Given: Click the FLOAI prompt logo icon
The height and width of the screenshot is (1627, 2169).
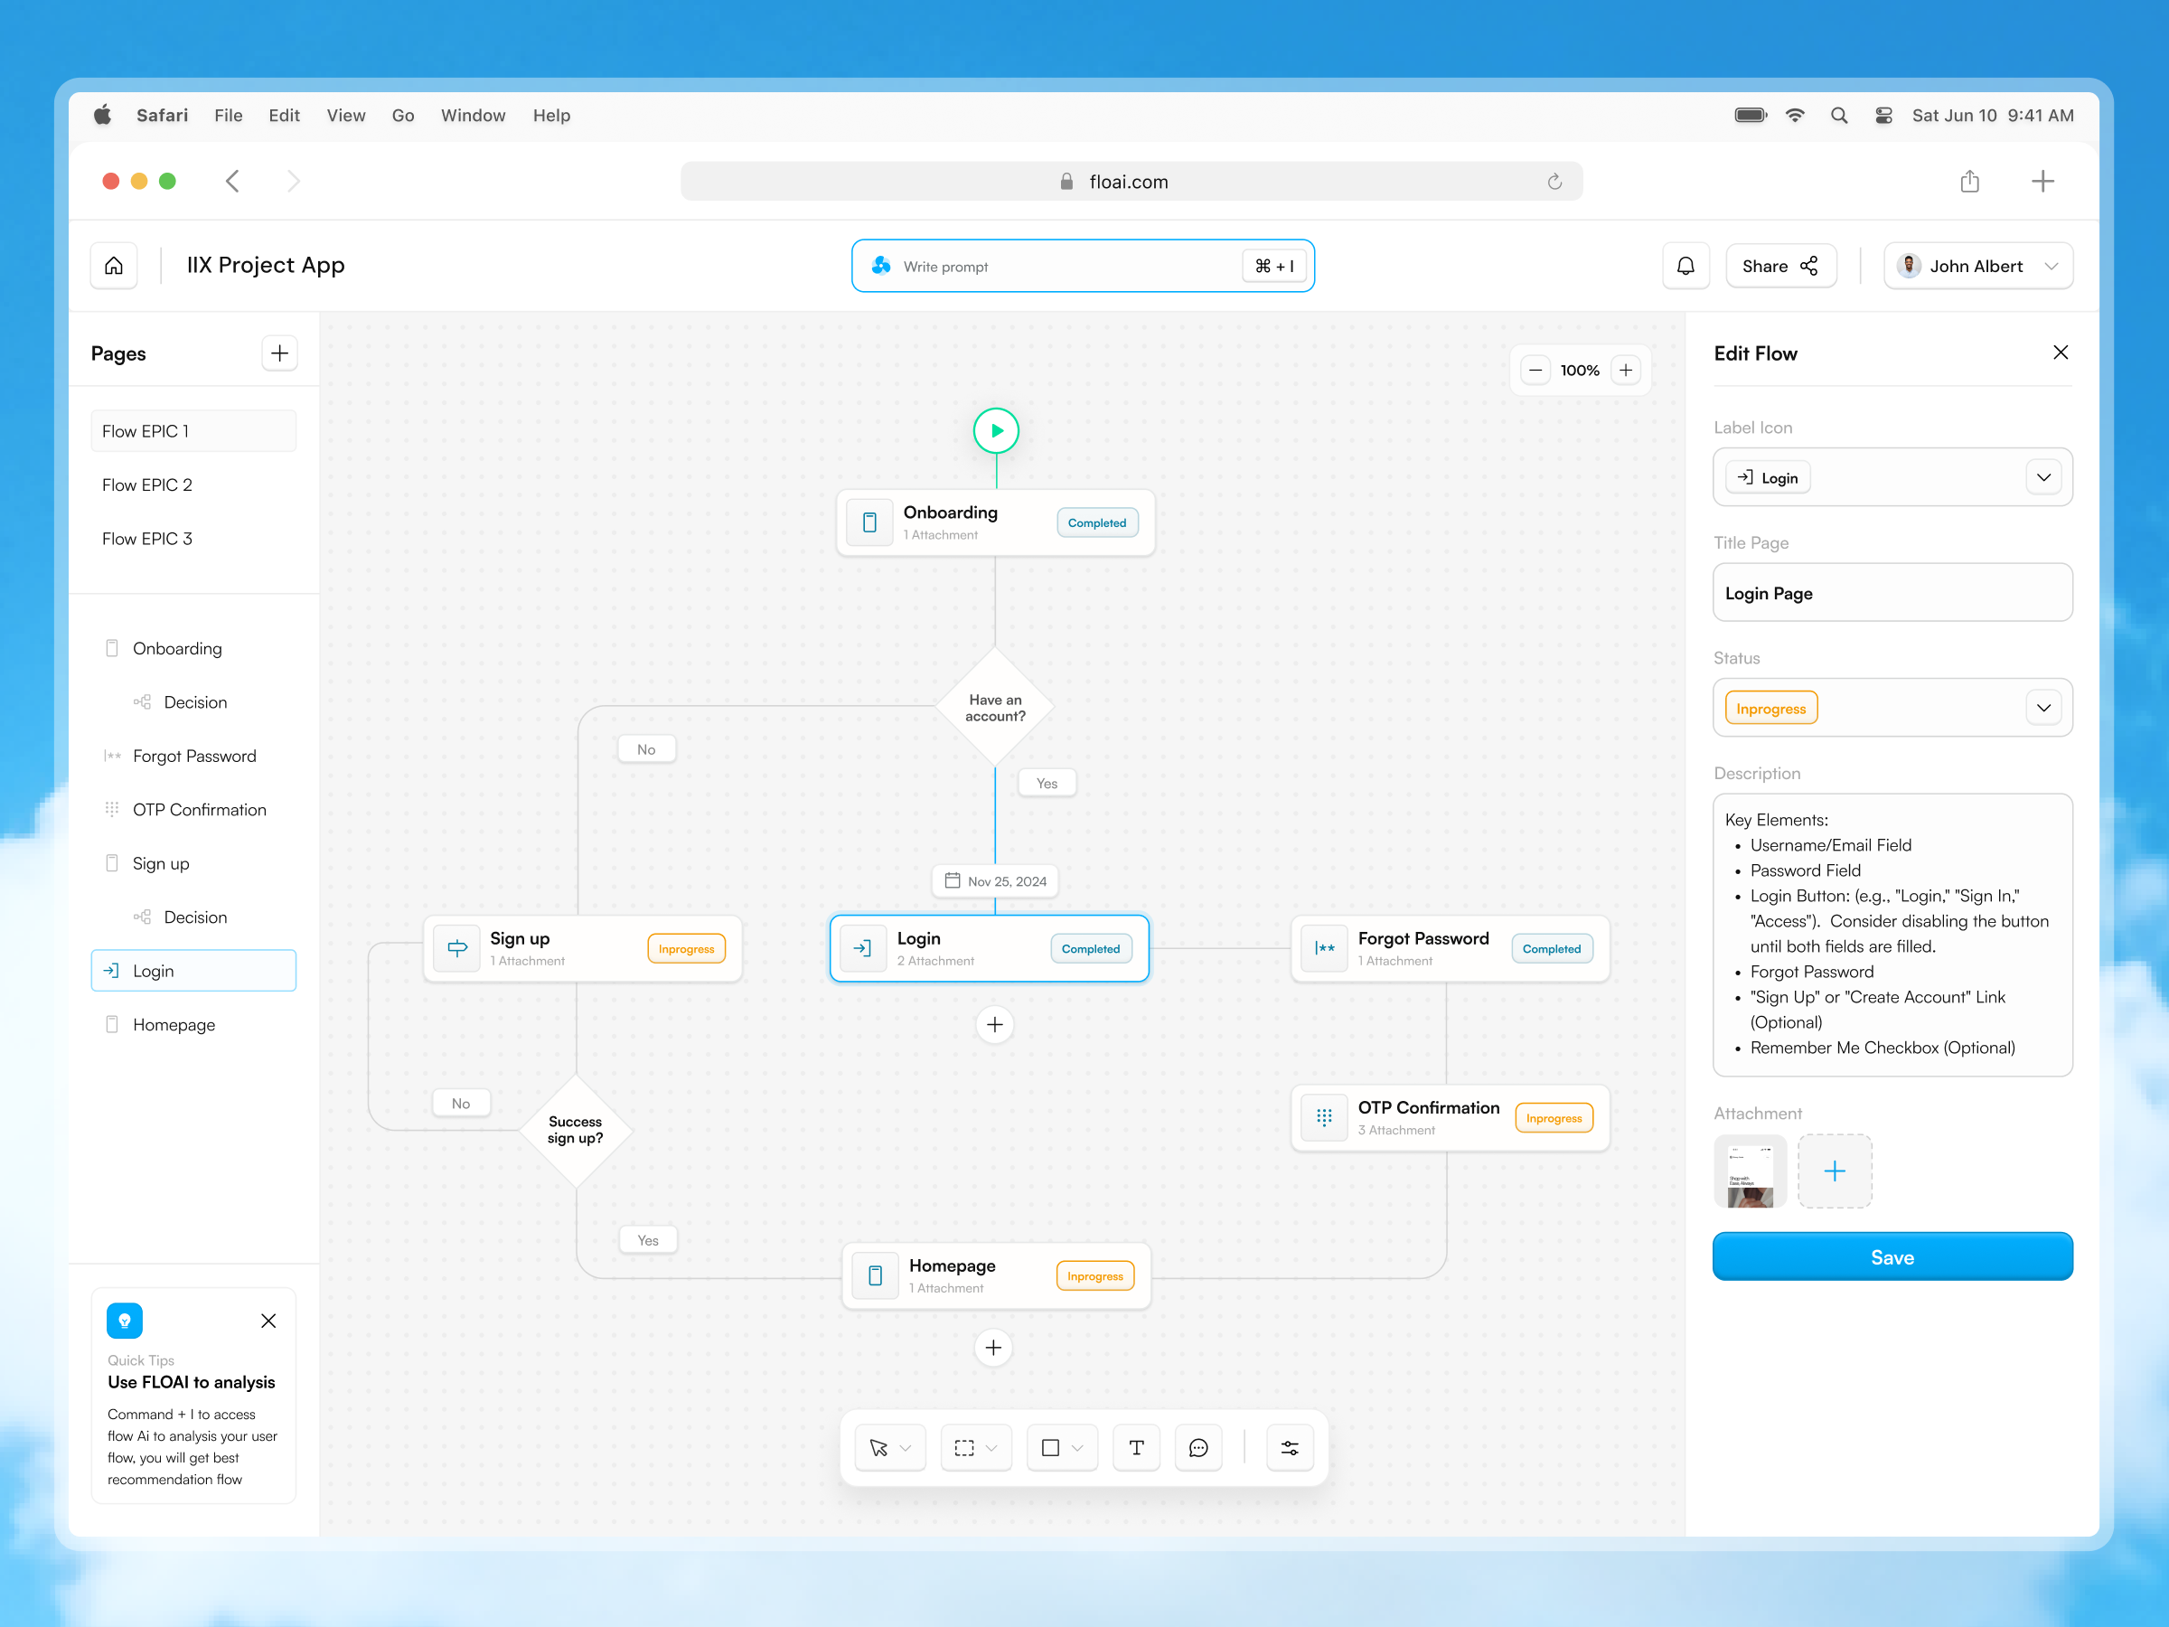Looking at the screenshot, I should click(x=880, y=266).
